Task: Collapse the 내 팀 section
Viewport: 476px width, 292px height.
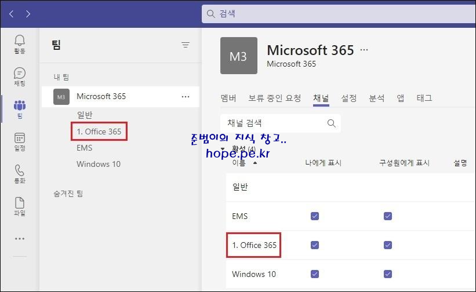Action: click(61, 77)
